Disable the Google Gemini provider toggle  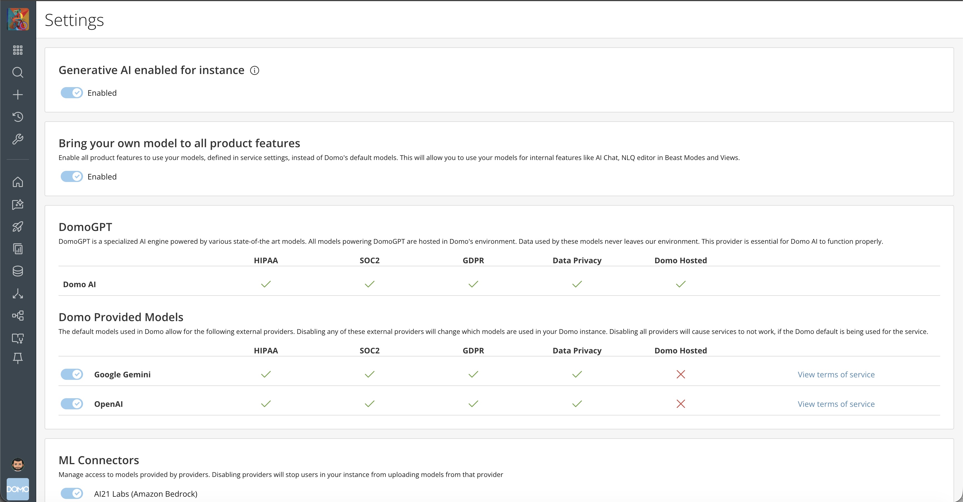(72, 374)
